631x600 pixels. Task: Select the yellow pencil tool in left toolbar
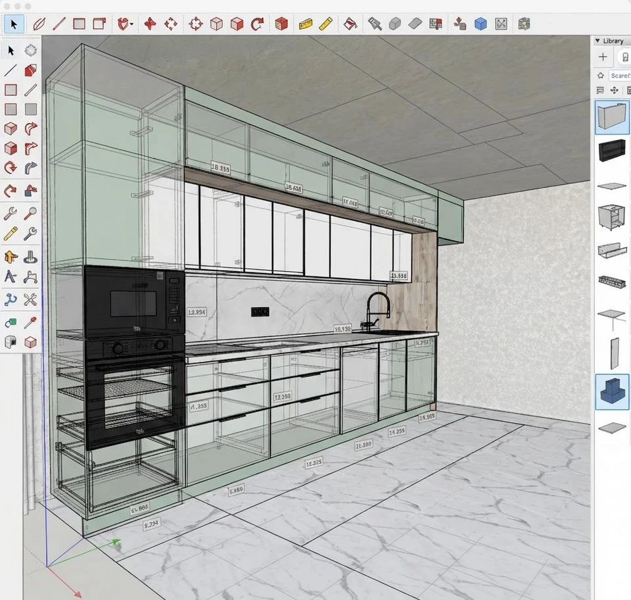pyautogui.click(x=11, y=234)
